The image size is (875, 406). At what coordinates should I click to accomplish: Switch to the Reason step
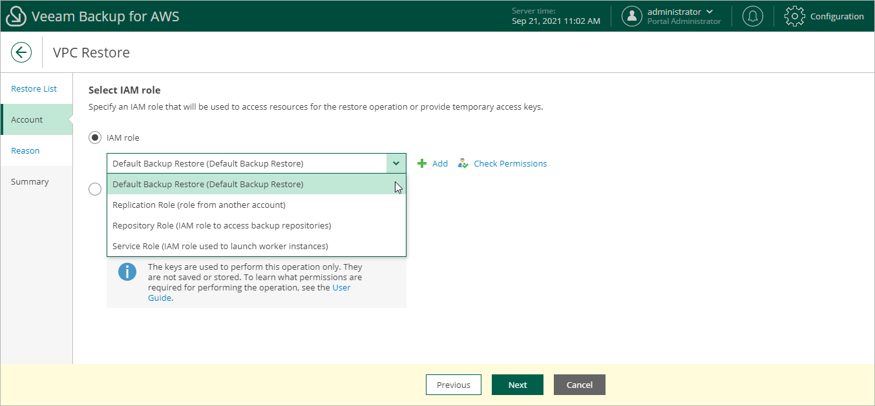pos(25,150)
